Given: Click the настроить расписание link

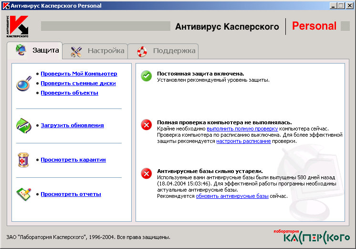Looking at the screenshot, I should pyautogui.click(x=243, y=141).
